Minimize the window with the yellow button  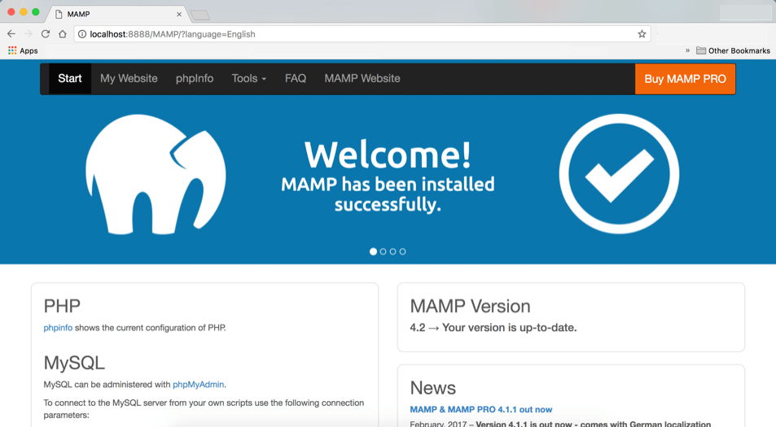tap(24, 12)
